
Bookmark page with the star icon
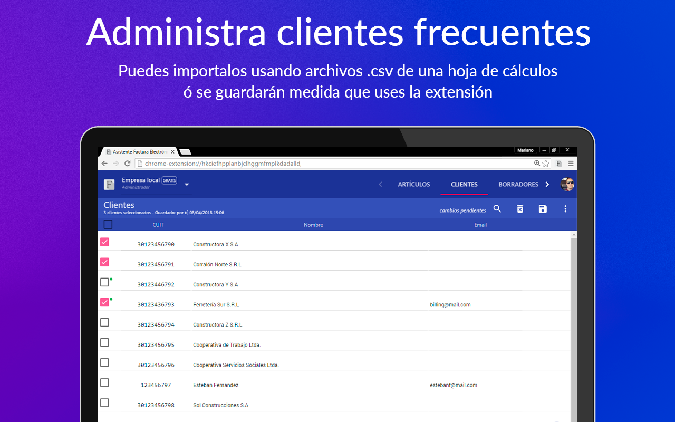point(546,164)
